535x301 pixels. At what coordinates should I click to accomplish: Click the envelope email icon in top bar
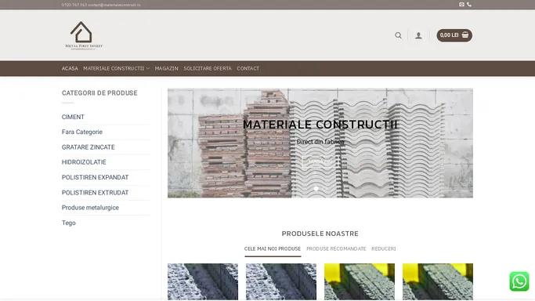pos(461,5)
